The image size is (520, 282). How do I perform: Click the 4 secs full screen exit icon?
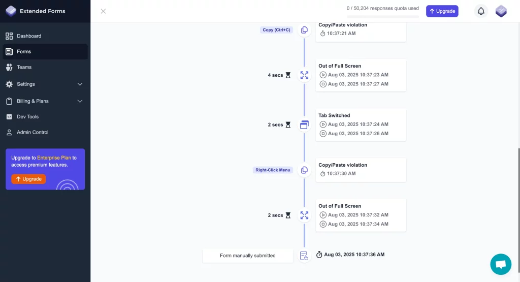304,75
